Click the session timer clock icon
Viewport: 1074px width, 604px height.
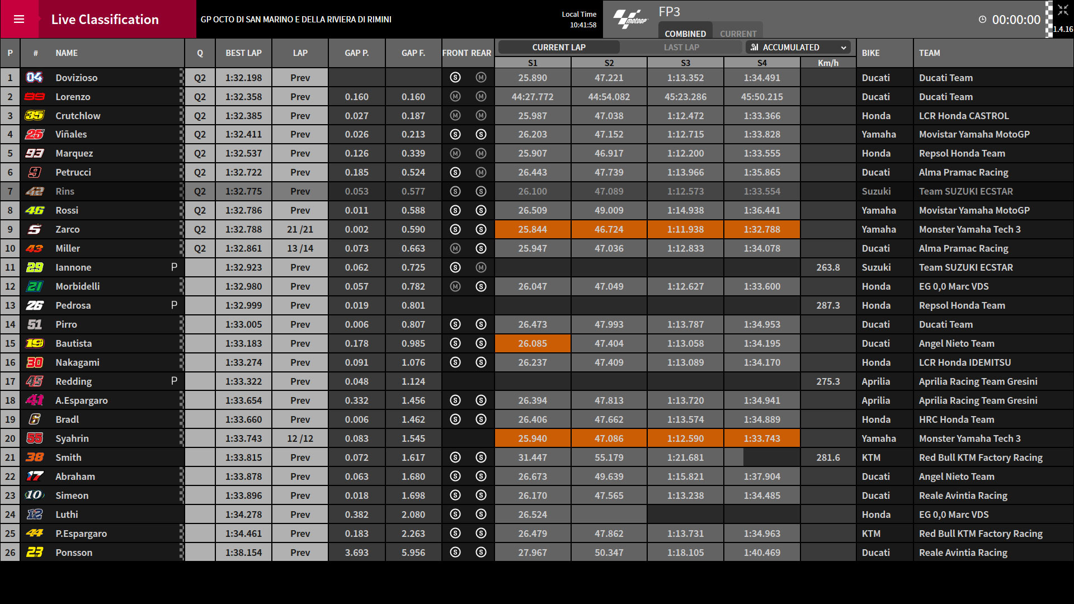click(x=982, y=20)
